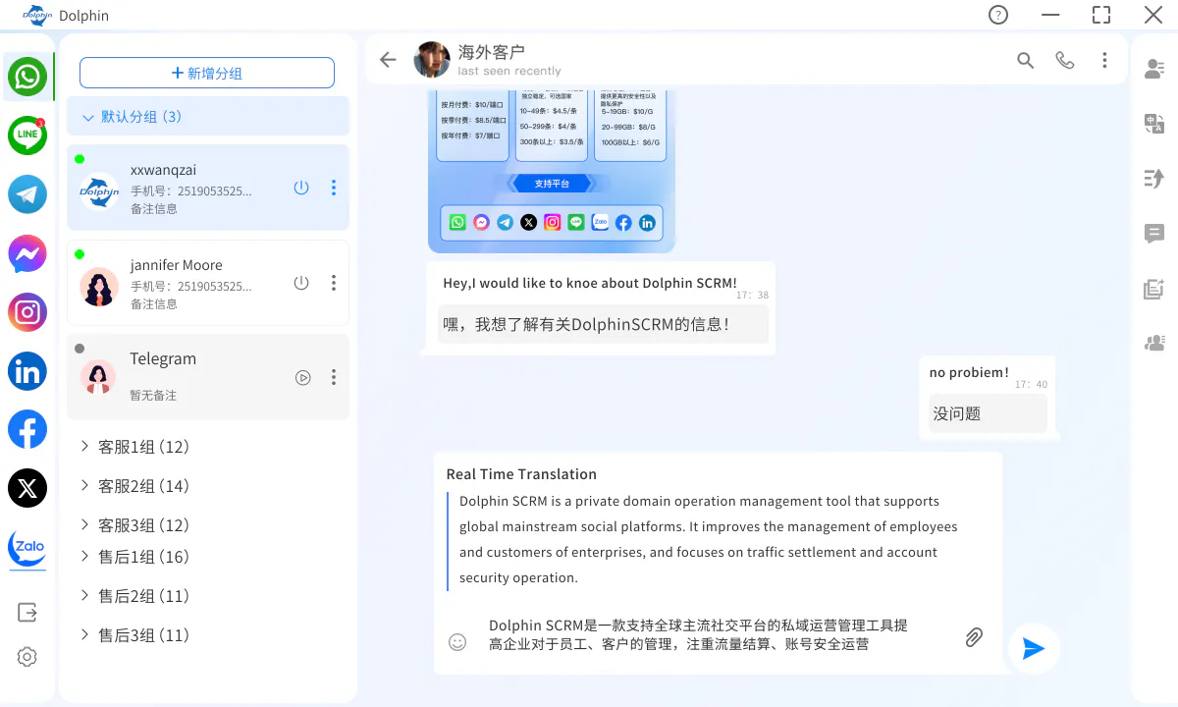1178x707 pixels.
Task: Click the translated 嘿，我想了解 message
Action: click(603, 324)
